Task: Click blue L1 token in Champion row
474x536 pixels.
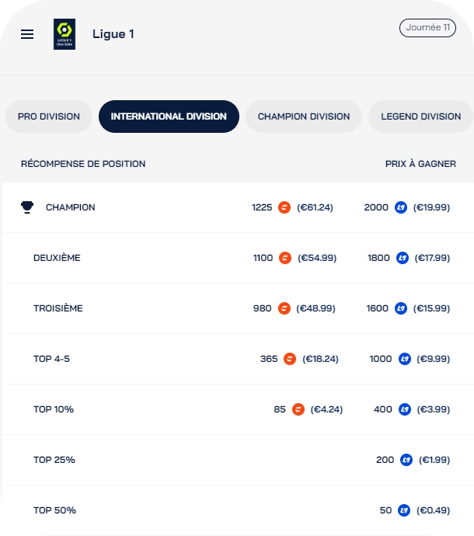Action: pyautogui.click(x=401, y=207)
